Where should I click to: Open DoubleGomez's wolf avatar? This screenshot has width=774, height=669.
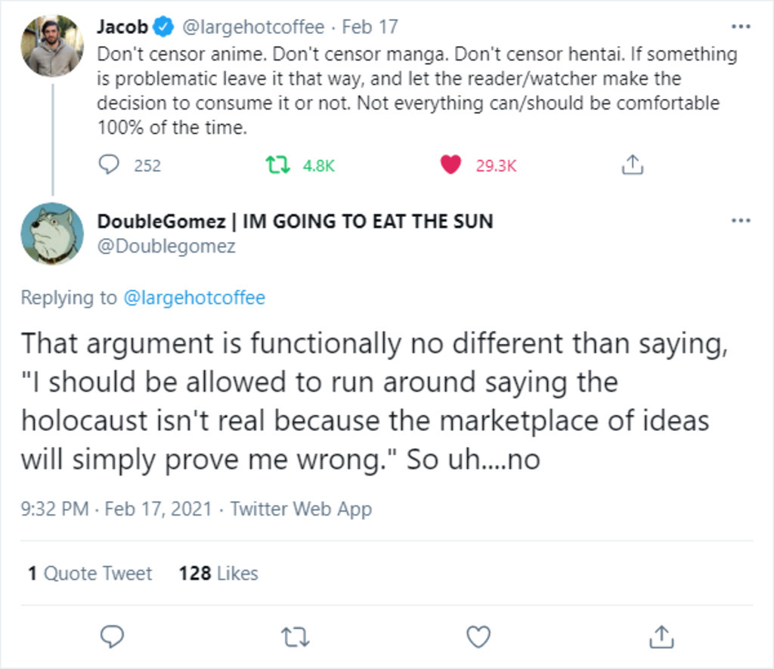click(51, 234)
